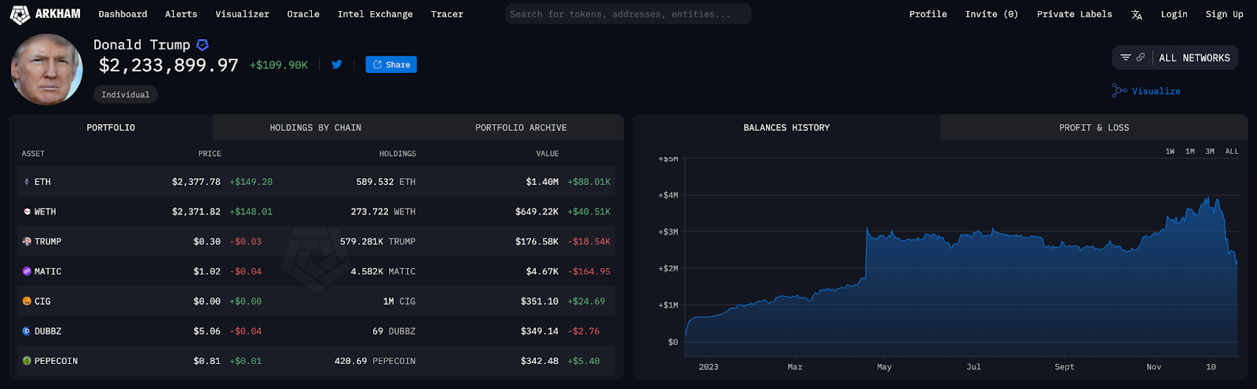
Task: Focus the token and address search field
Action: pyautogui.click(x=628, y=14)
